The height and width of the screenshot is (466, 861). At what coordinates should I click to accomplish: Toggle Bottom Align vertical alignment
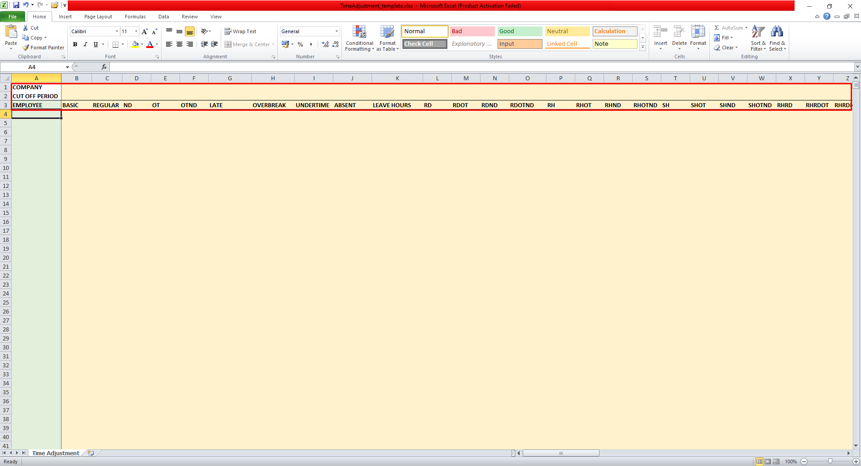(190, 31)
